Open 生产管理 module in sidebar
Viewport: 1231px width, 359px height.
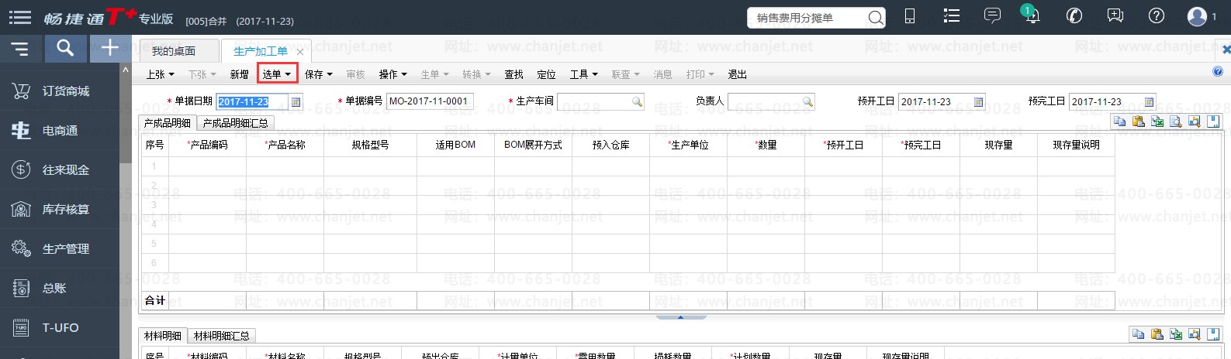(x=60, y=249)
